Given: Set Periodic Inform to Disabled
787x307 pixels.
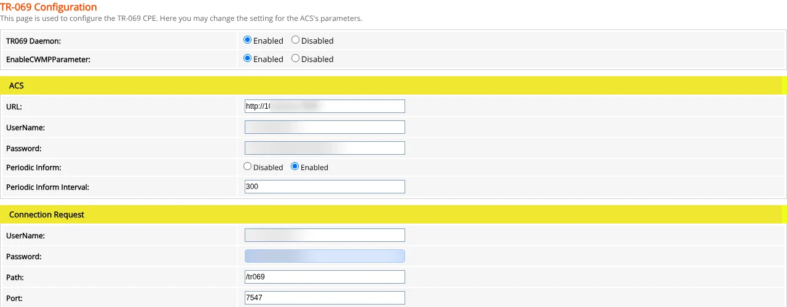Looking at the screenshot, I should click(248, 166).
